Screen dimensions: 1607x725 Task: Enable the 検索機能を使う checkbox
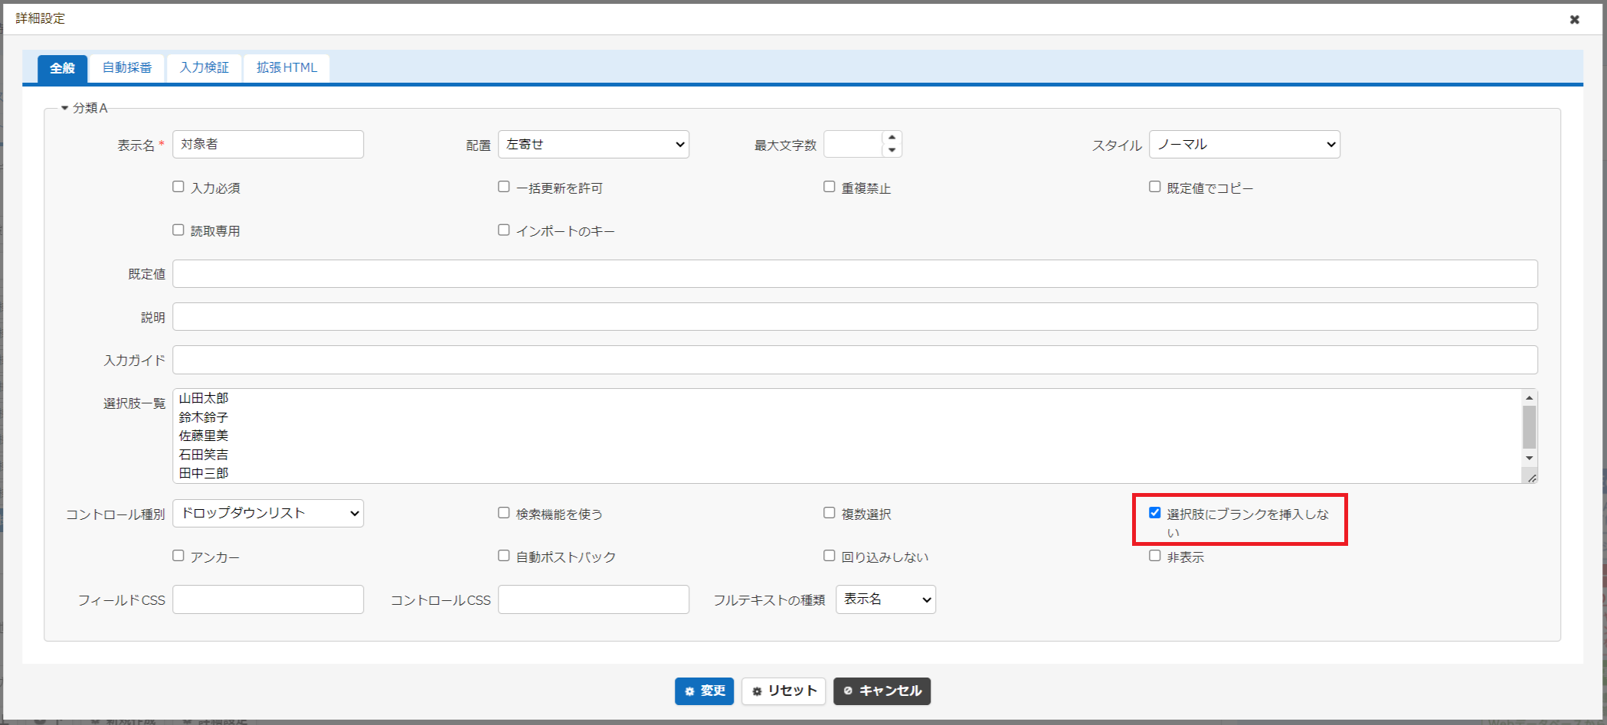(x=504, y=513)
